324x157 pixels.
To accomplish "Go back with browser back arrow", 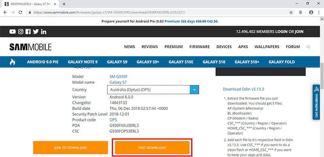I will click(5, 13).
